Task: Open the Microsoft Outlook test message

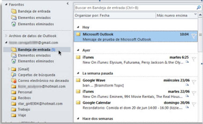Action: click(x=136, y=37)
